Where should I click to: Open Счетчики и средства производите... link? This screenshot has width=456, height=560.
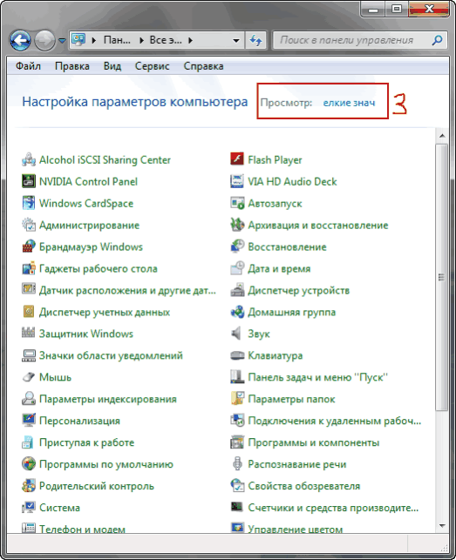tap(333, 508)
